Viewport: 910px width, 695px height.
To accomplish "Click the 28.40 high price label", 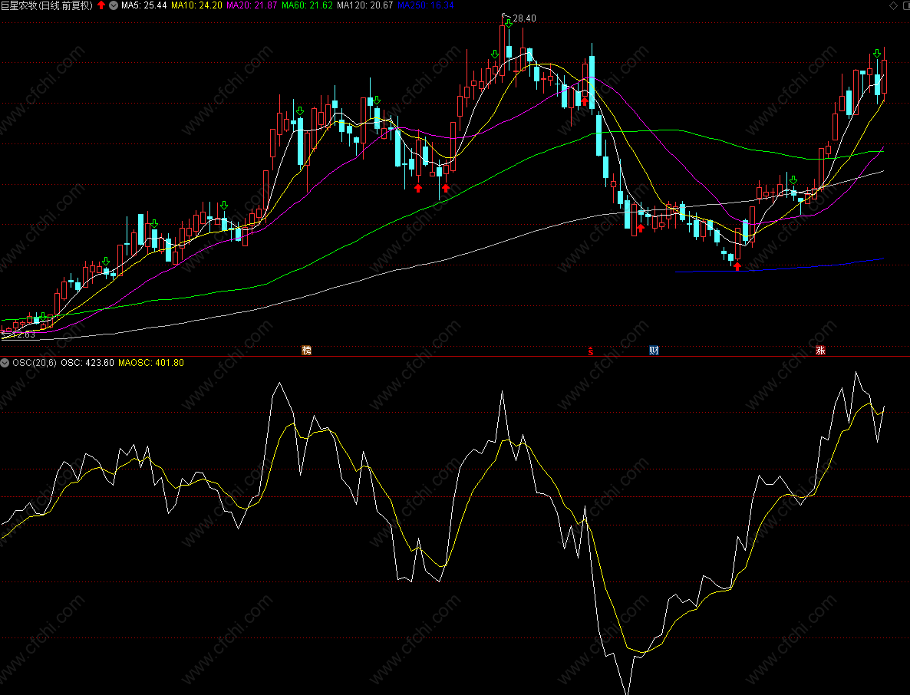I will click(x=525, y=18).
